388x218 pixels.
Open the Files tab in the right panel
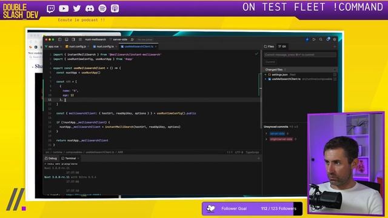tap(269, 47)
